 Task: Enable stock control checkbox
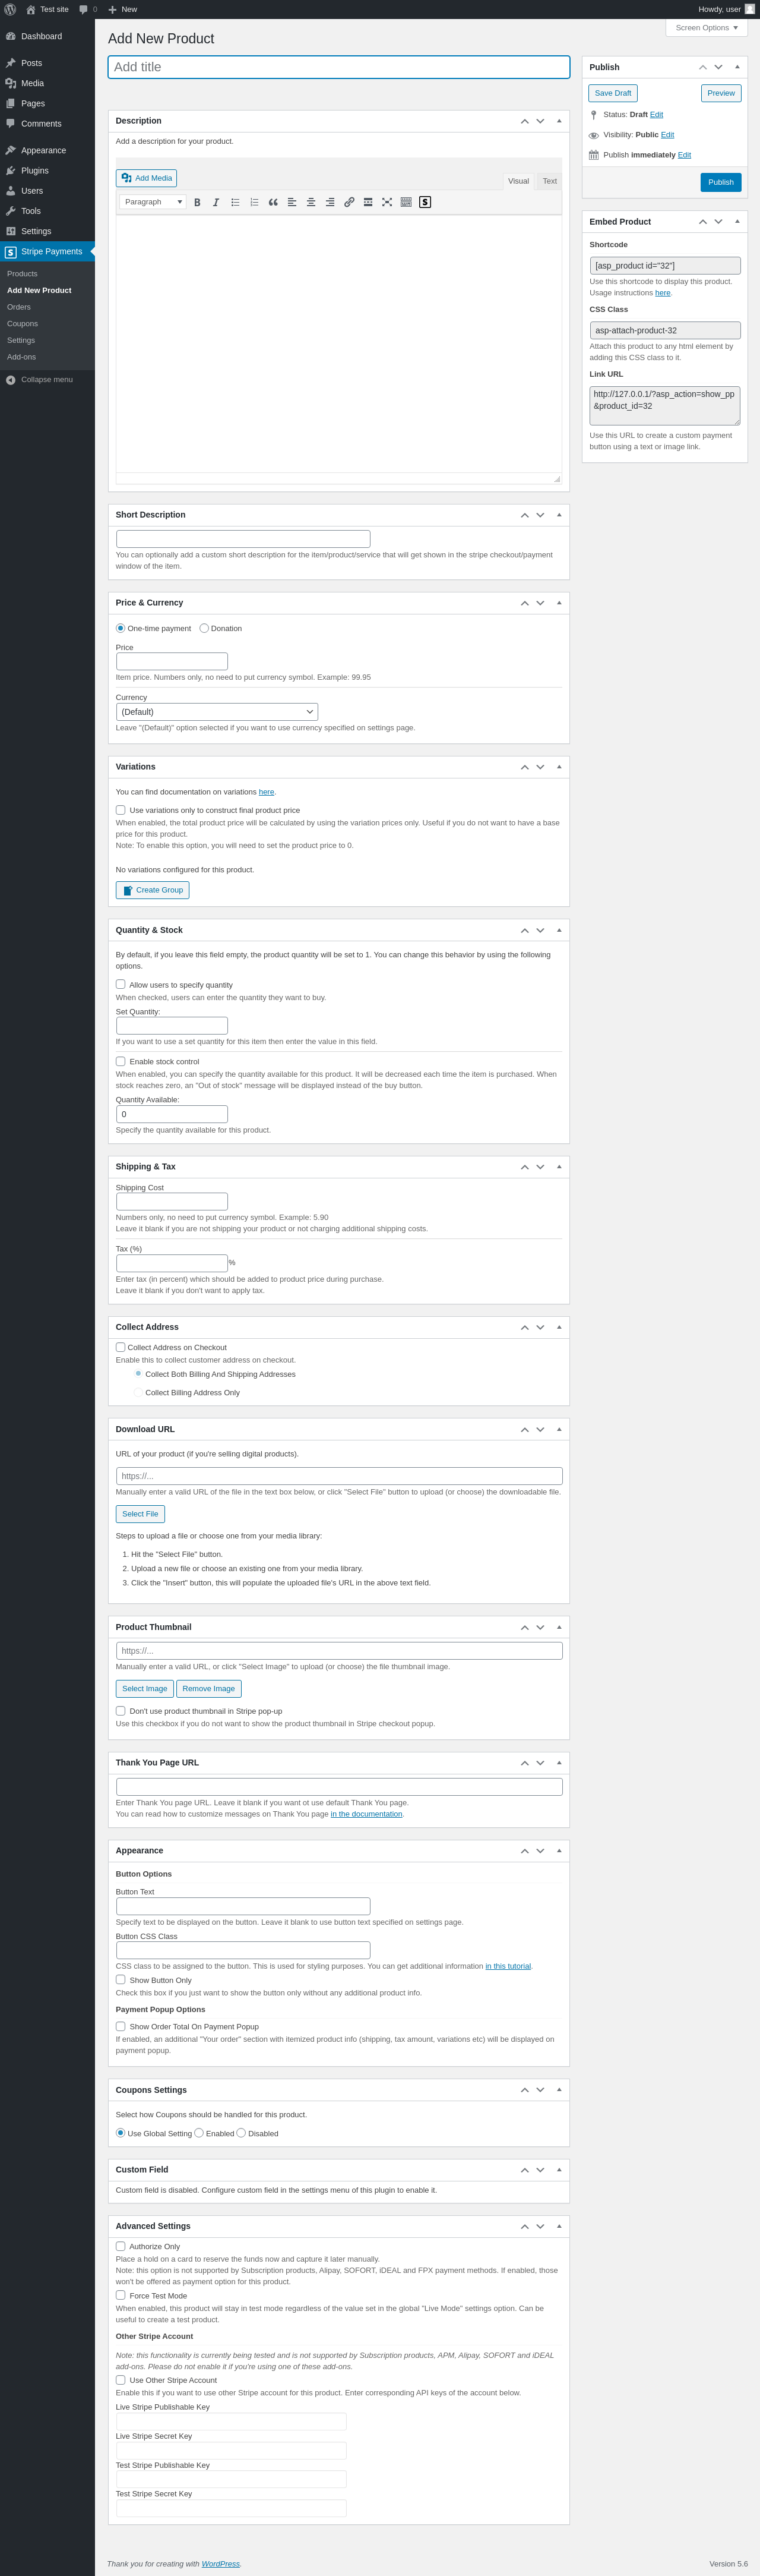click(x=121, y=1061)
